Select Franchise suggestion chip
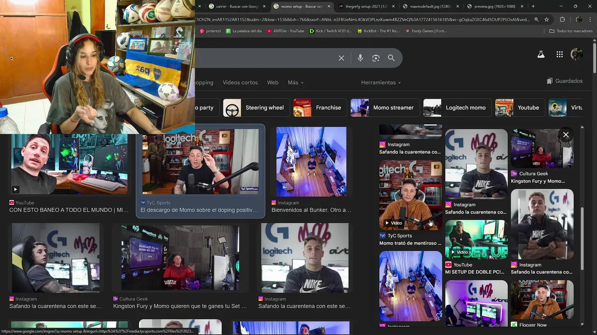 (x=320, y=107)
